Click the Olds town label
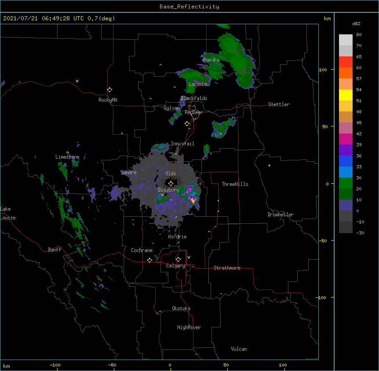This screenshot has width=379, height=371. (x=171, y=174)
